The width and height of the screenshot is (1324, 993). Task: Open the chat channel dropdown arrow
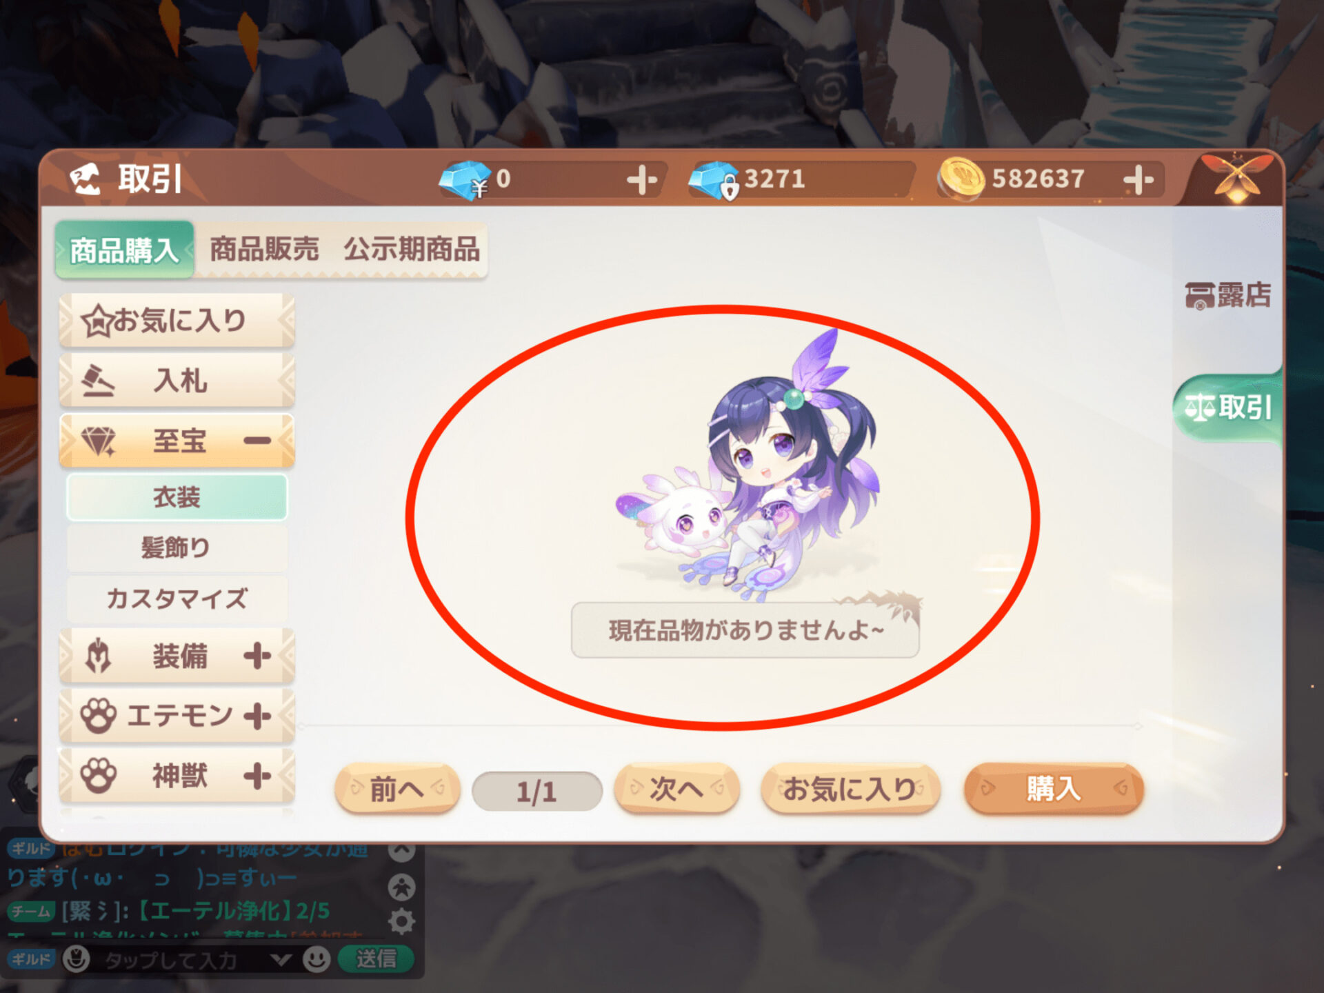pos(280,959)
